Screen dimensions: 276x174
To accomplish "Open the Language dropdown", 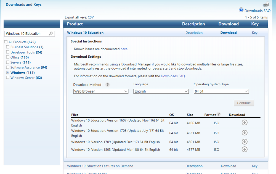I will (x=161, y=91).
